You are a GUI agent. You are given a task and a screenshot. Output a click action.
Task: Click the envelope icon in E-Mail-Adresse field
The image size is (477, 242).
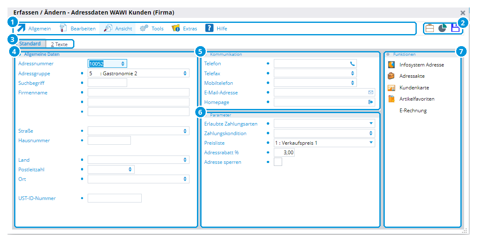point(371,92)
